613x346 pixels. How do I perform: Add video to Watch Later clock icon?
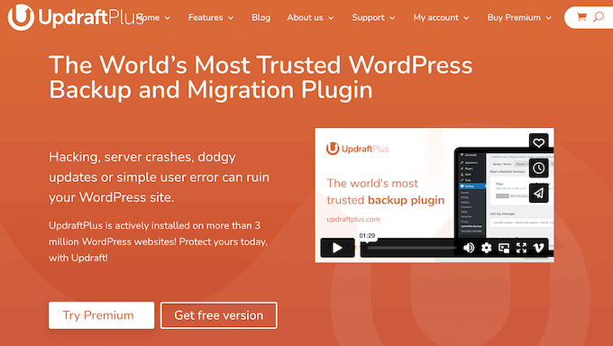point(538,168)
